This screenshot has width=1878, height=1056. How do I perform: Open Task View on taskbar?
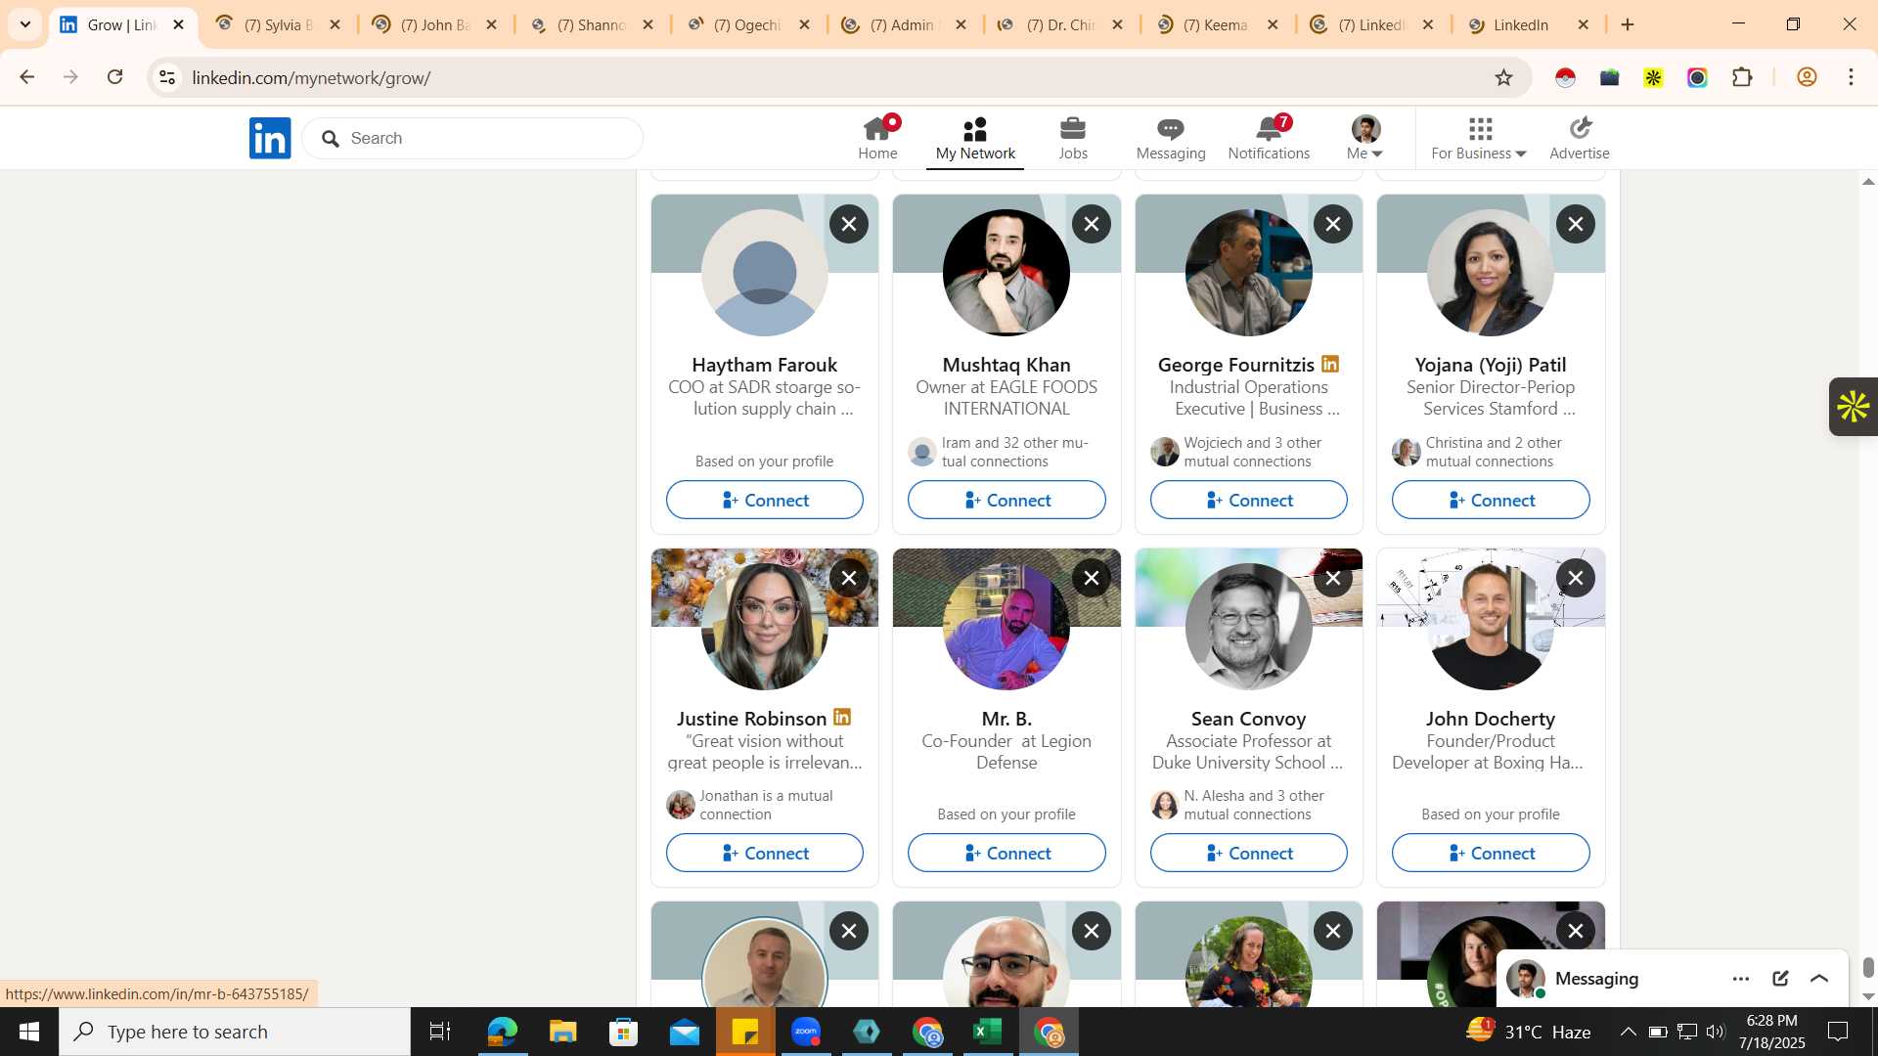pos(440,1032)
